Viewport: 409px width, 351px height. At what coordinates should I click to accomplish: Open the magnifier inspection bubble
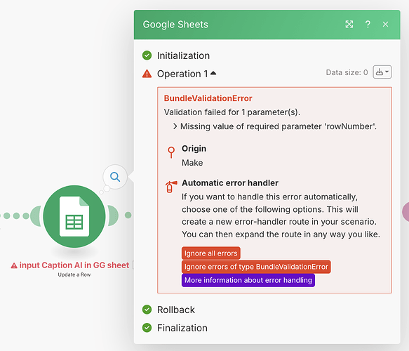(x=115, y=177)
